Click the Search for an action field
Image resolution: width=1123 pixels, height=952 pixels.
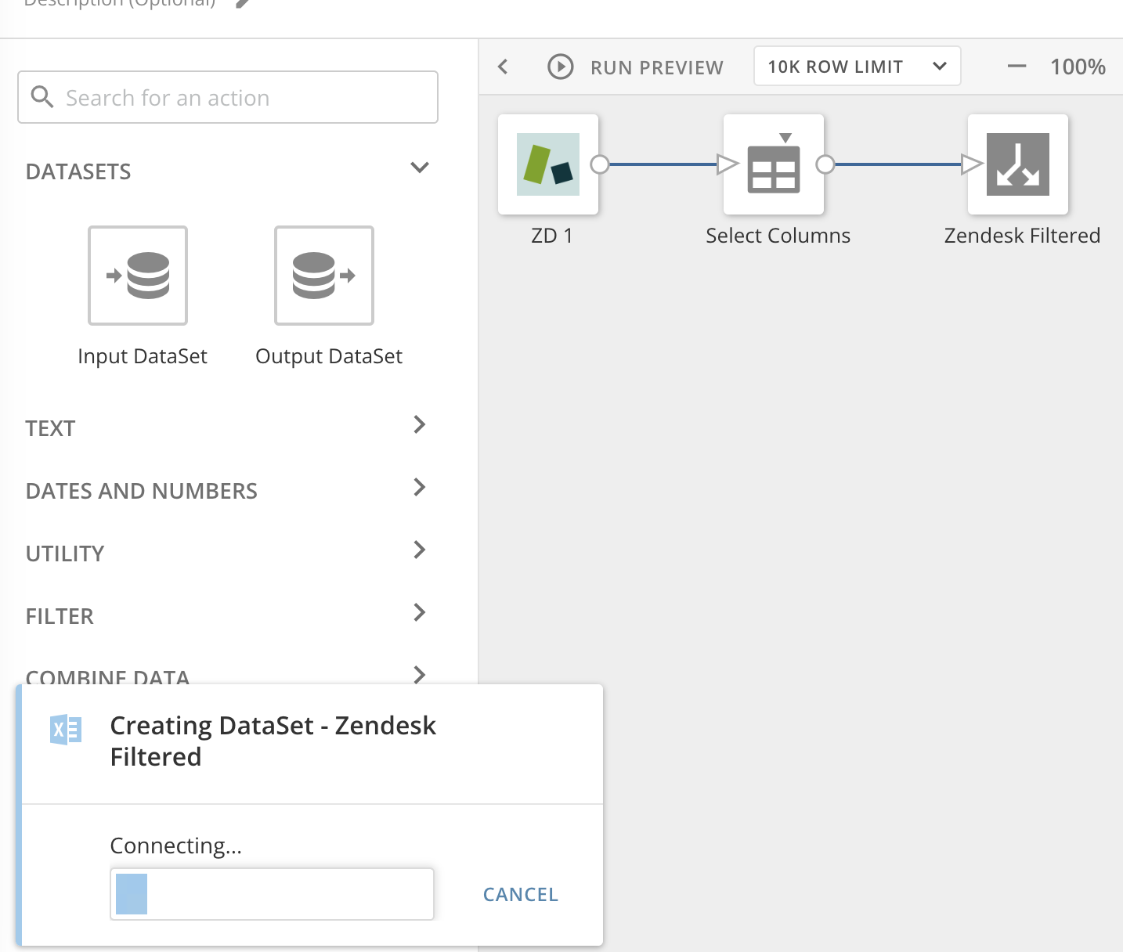pos(227,97)
